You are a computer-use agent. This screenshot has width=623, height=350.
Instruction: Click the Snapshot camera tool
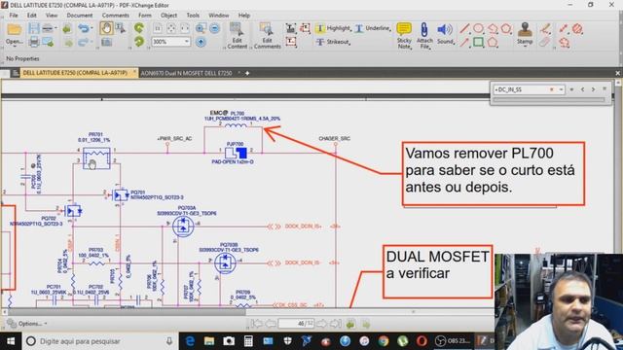(x=106, y=42)
